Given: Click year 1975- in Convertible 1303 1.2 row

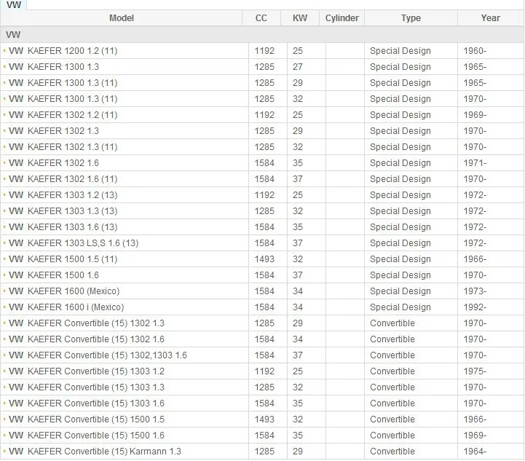Looking at the screenshot, I should tap(475, 371).
